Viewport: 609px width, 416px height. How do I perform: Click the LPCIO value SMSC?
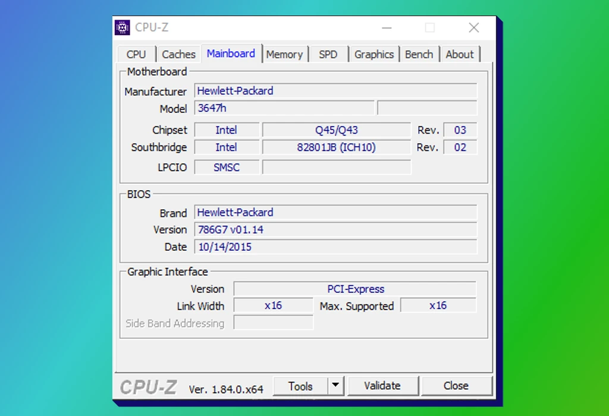coord(227,167)
